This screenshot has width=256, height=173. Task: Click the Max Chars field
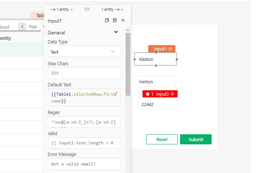click(x=84, y=73)
